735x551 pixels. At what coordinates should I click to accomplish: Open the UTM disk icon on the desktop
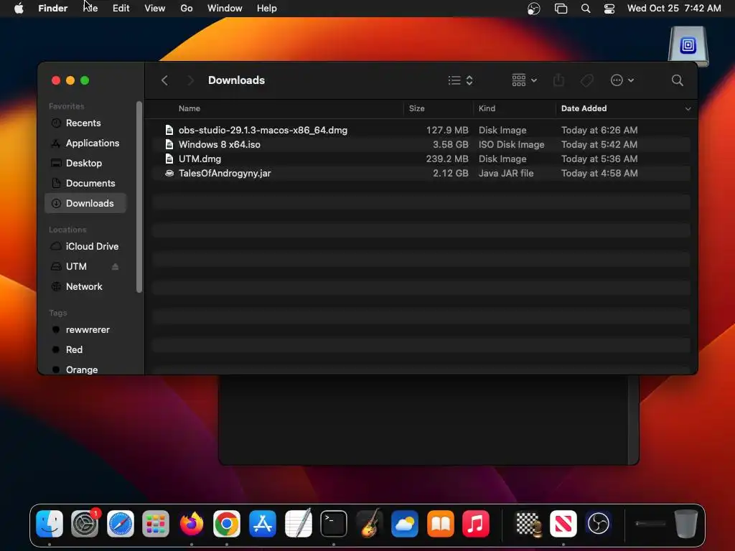click(688, 47)
